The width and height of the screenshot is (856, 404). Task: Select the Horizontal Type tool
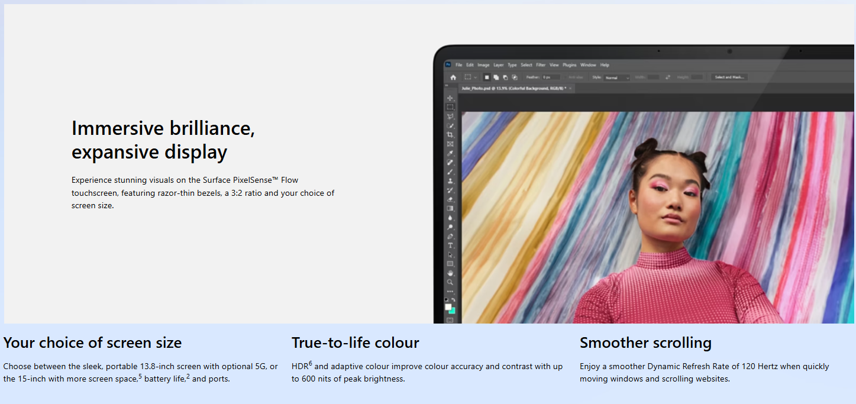tap(450, 245)
